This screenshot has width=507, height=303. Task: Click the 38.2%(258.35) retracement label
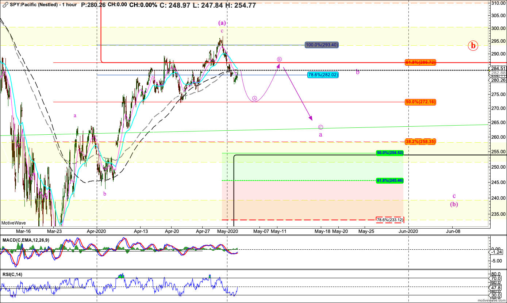(x=420, y=141)
